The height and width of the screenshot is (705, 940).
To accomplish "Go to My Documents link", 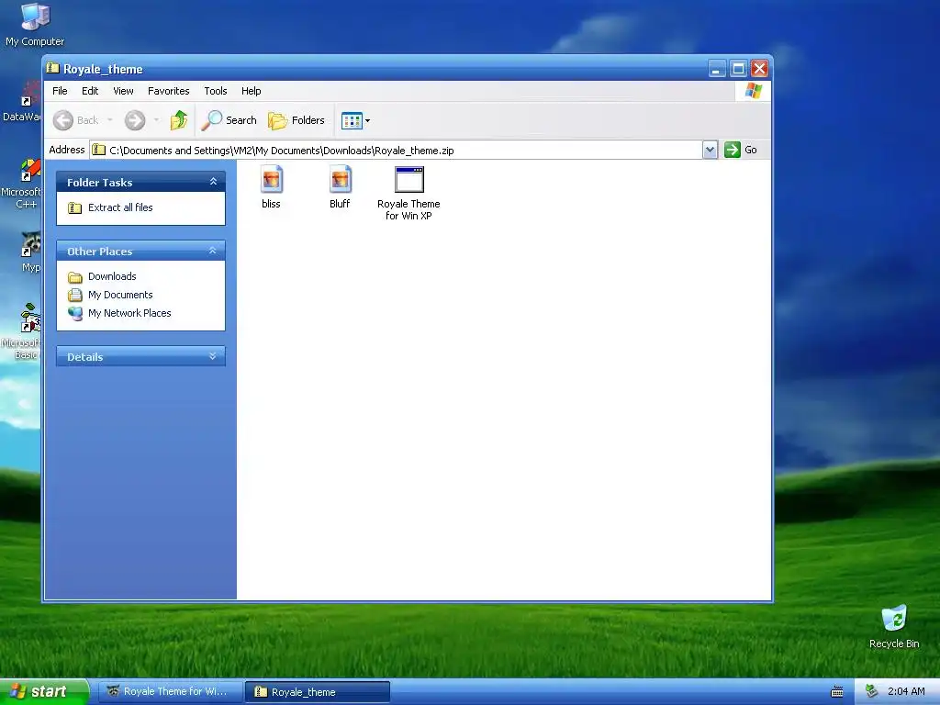I will click(120, 295).
